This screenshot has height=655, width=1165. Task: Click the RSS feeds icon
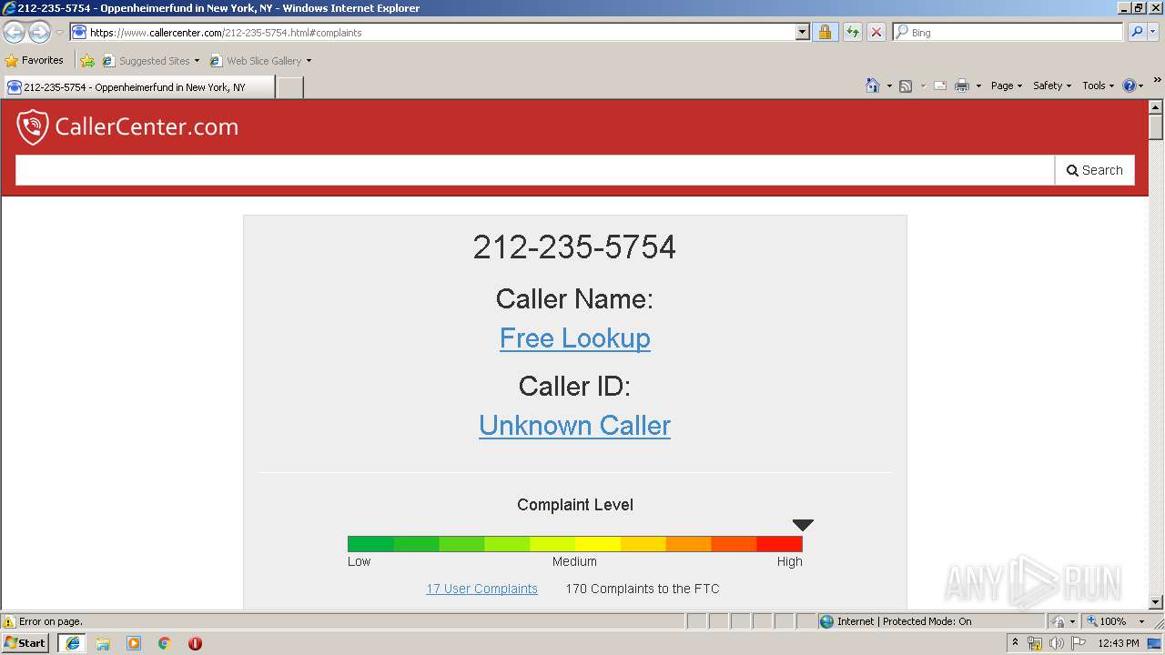906,86
